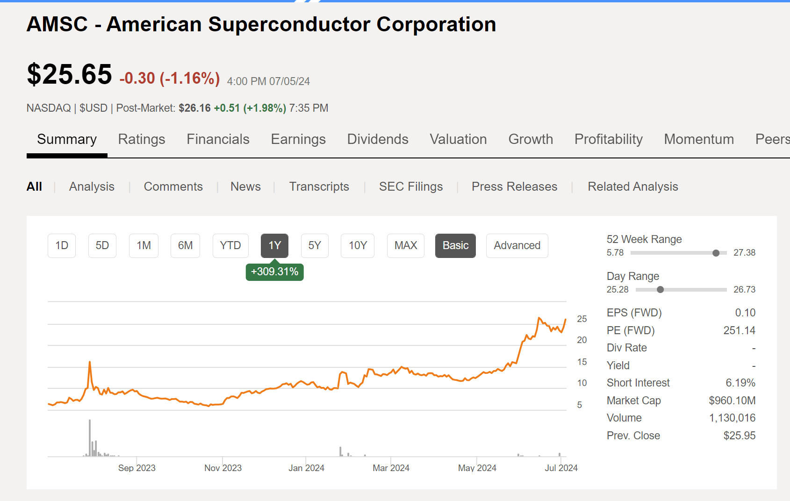Enable the Advanced chart mode
This screenshot has width=790, height=501.
(517, 245)
